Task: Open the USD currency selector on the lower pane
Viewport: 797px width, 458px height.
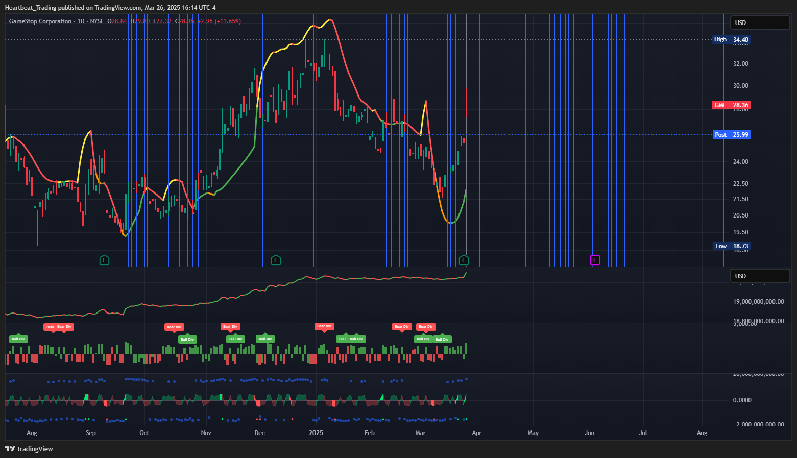Action: [x=760, y=276]
